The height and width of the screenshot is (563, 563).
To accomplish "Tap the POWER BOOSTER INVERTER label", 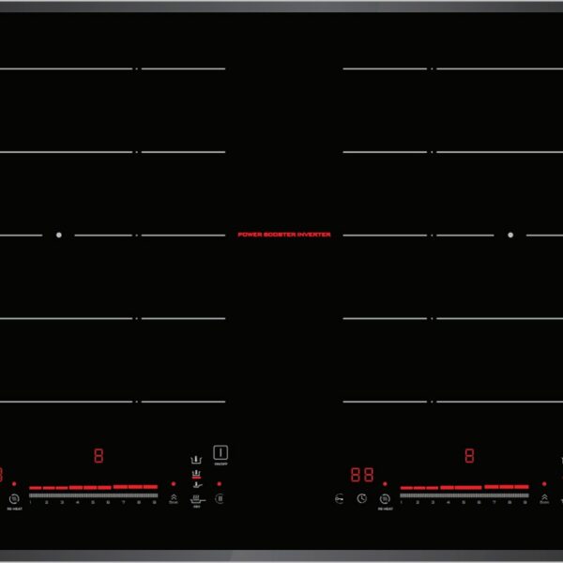I will 283,235.
